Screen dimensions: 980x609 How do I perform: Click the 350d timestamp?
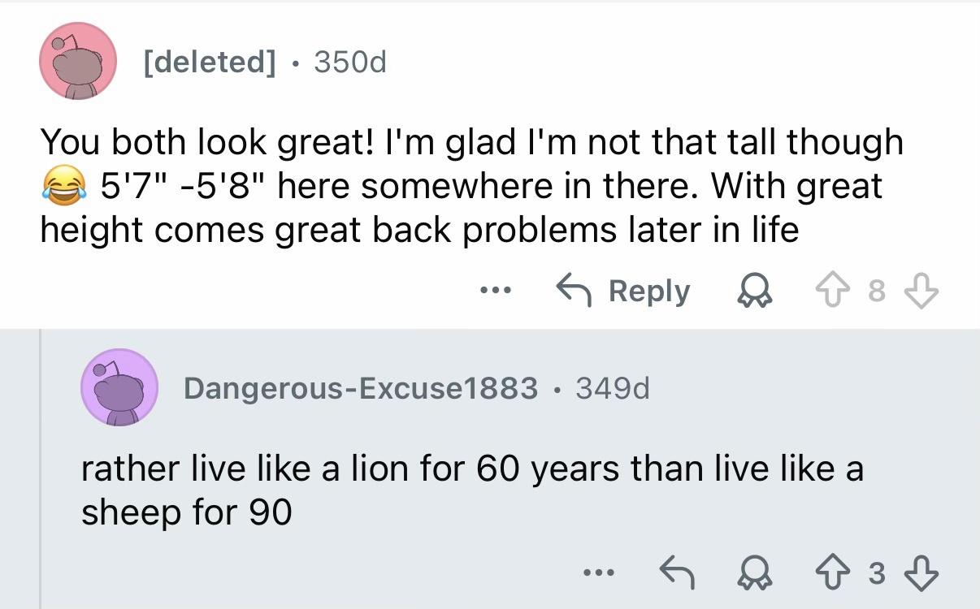(x=349, y=62)
